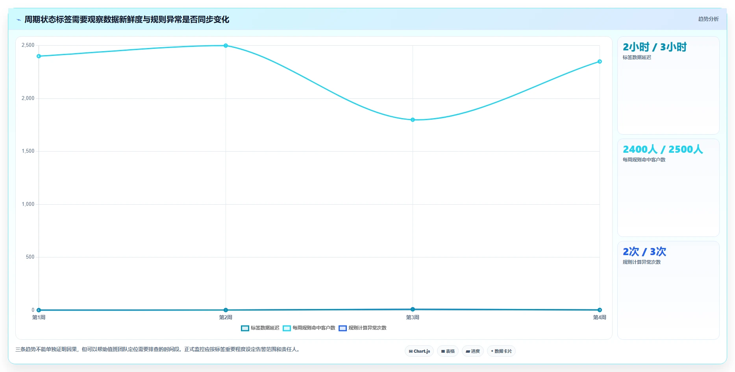
Task: Click the Chart.js chip
Action: [x=419, y=351]
